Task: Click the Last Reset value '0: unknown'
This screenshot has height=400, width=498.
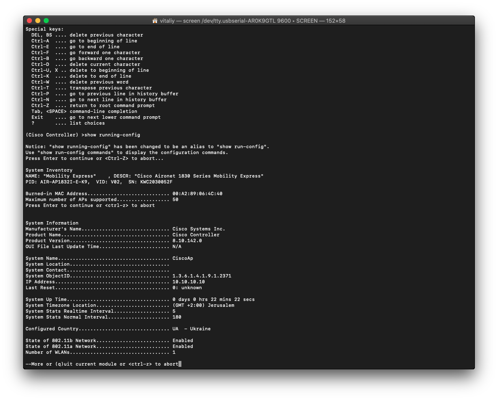Action: [187, 288]
